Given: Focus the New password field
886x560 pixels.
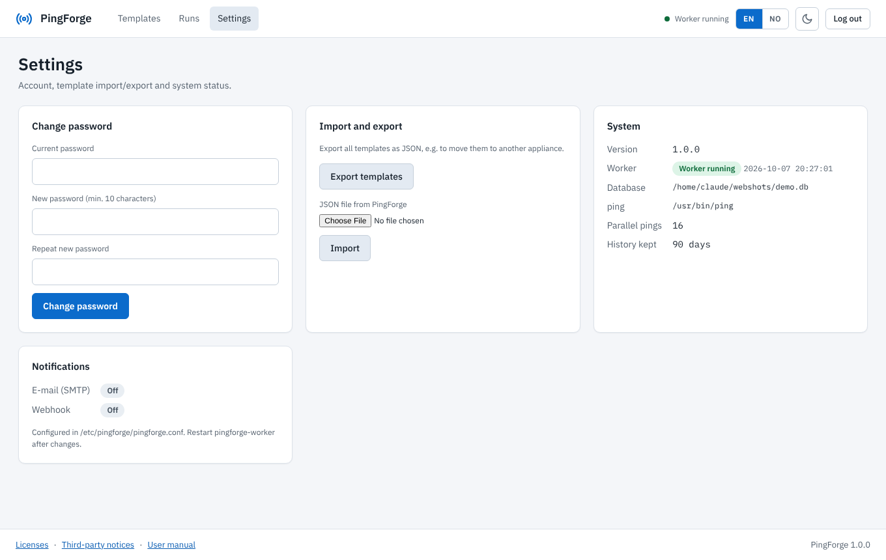Looking at the screenshot, I should click(155, 221).
